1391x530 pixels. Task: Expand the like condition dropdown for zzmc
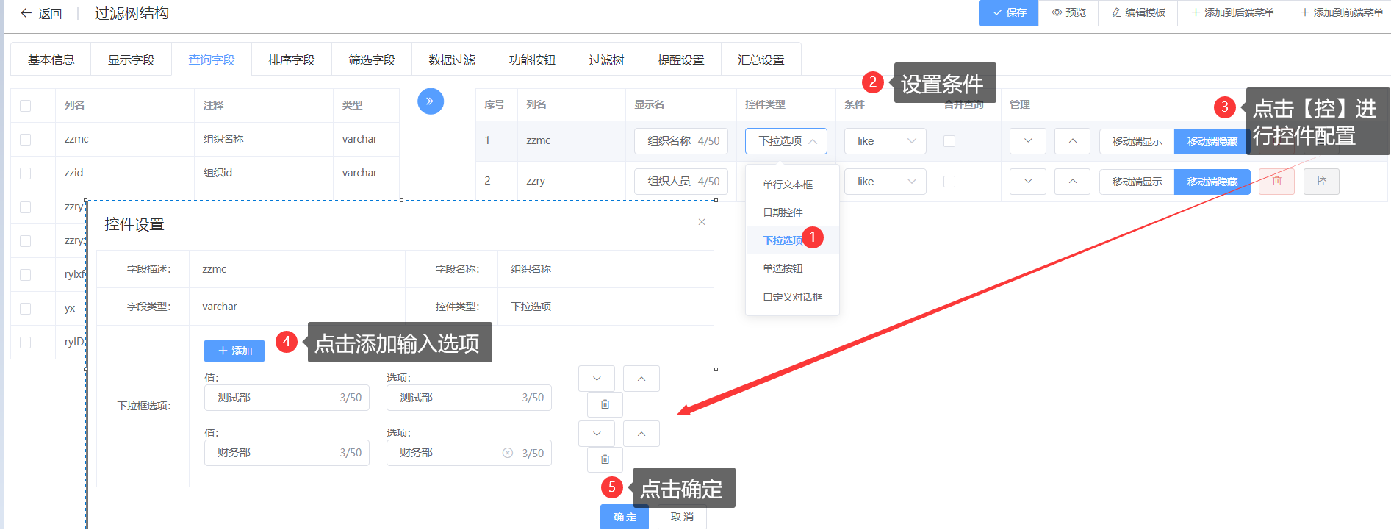click(x=885, y=141)
